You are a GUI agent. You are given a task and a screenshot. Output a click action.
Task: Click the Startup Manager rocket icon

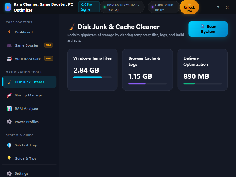click(x=9, y=95)
